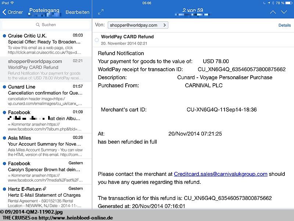Expand the email to full screen
Viewport: 294px width, 221px height.
tap(101, 12)
